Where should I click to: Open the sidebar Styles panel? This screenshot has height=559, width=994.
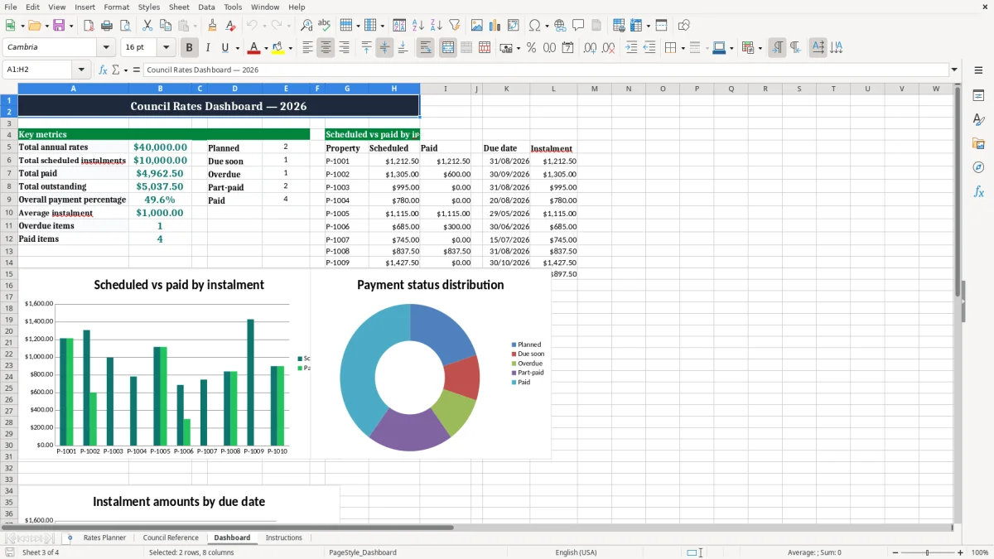(x=978, y=119)
